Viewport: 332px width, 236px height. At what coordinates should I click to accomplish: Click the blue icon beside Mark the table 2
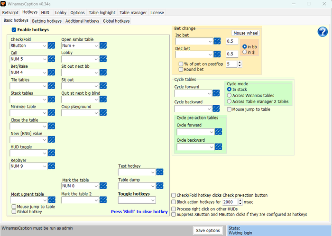pos(103,200)
